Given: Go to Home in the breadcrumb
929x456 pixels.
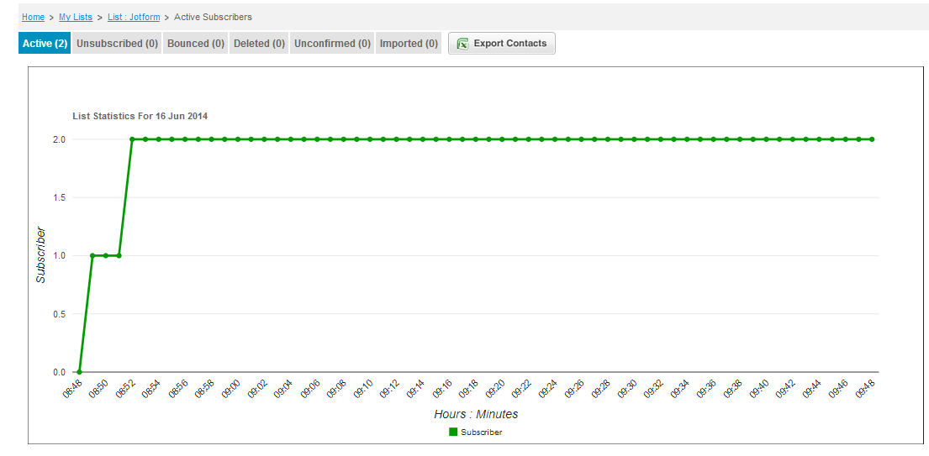Looking at the screenshot, I should (33, 17).
